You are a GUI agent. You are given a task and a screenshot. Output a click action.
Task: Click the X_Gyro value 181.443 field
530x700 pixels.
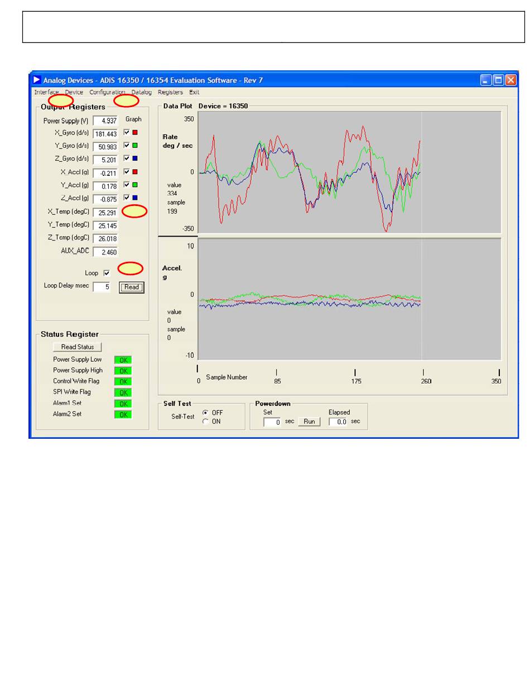105,133
